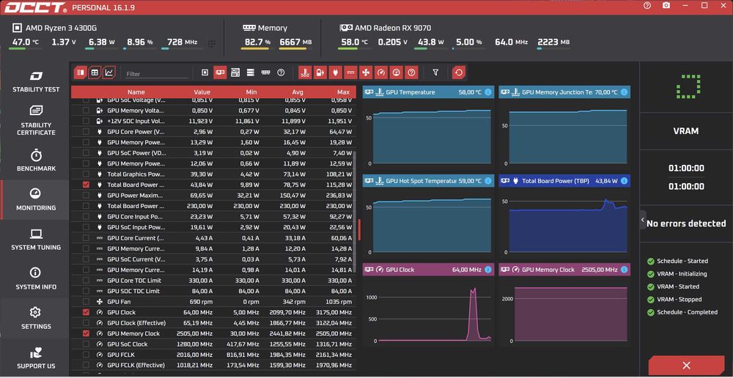Open the Stability Test section
733x378 pixels.
[35, 81]
